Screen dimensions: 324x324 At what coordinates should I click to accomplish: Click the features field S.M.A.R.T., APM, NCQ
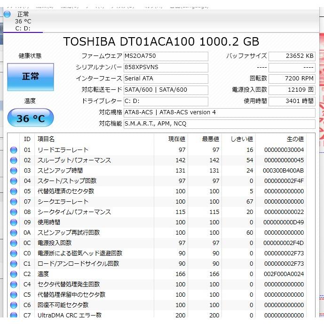[220, 124]
